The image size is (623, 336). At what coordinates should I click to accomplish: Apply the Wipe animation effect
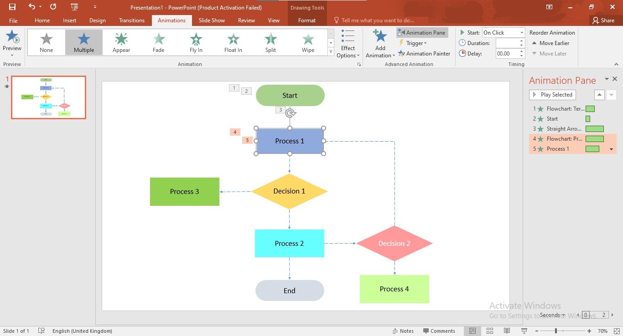[x=308, y=42]
